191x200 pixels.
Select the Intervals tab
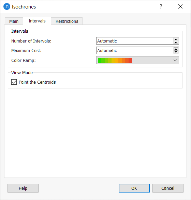[37, 21]
